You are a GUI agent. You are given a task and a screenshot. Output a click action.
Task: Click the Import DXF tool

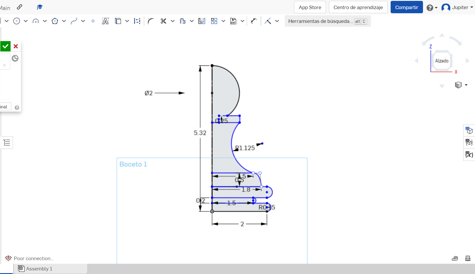(233, 21)
